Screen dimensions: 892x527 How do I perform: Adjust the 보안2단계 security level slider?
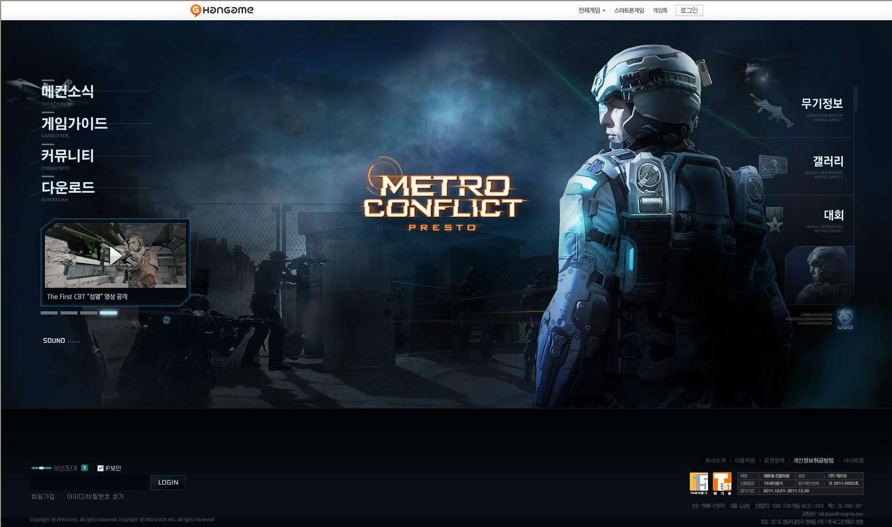(42, 468)
